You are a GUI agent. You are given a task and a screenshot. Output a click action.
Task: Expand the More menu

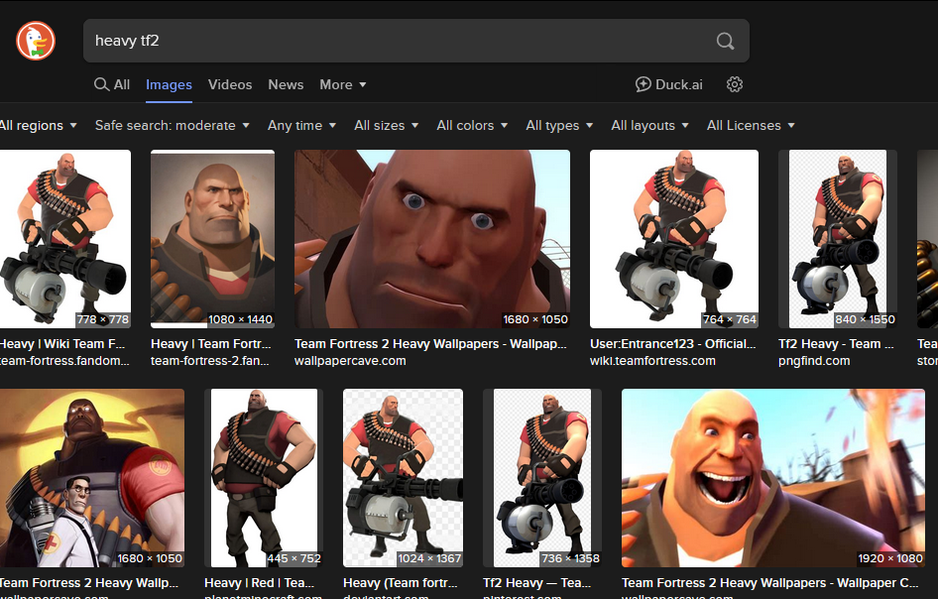point(343,84)
